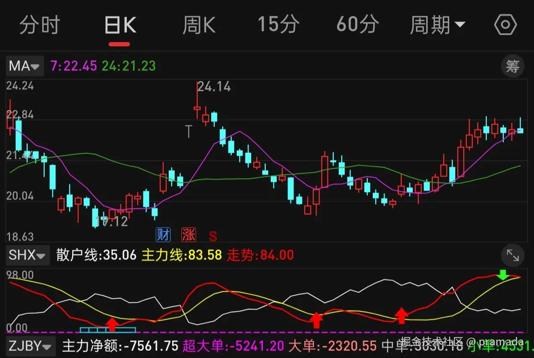The image size is (534, 358).
Task: Tap the 24.24 price axis label
Action: [x=20, y=86]
